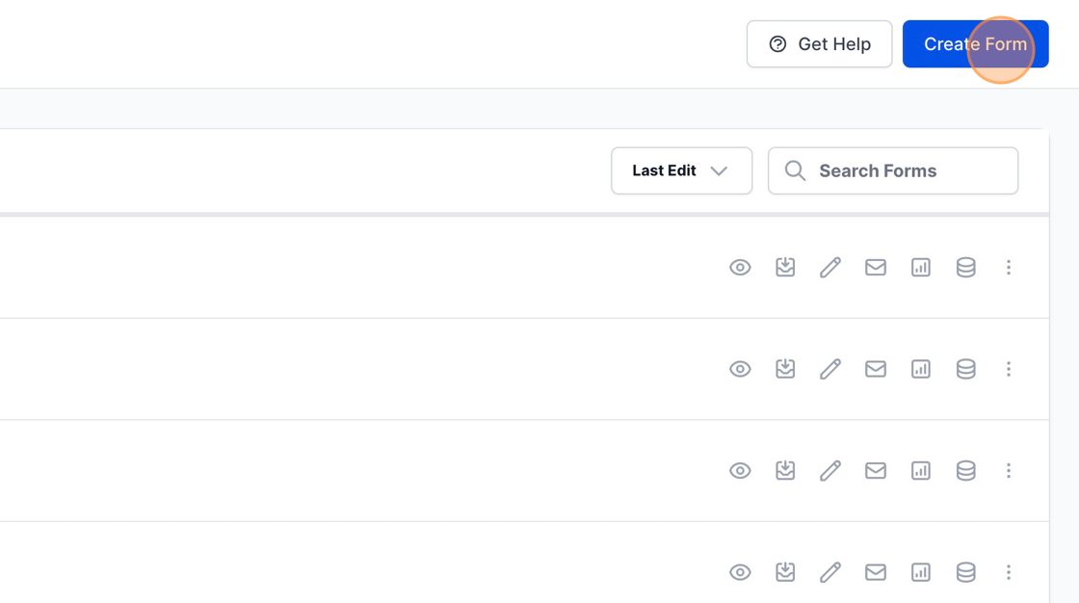
Task: Toggle the eye icon in the third row
Action: click(x=740, y=470)
